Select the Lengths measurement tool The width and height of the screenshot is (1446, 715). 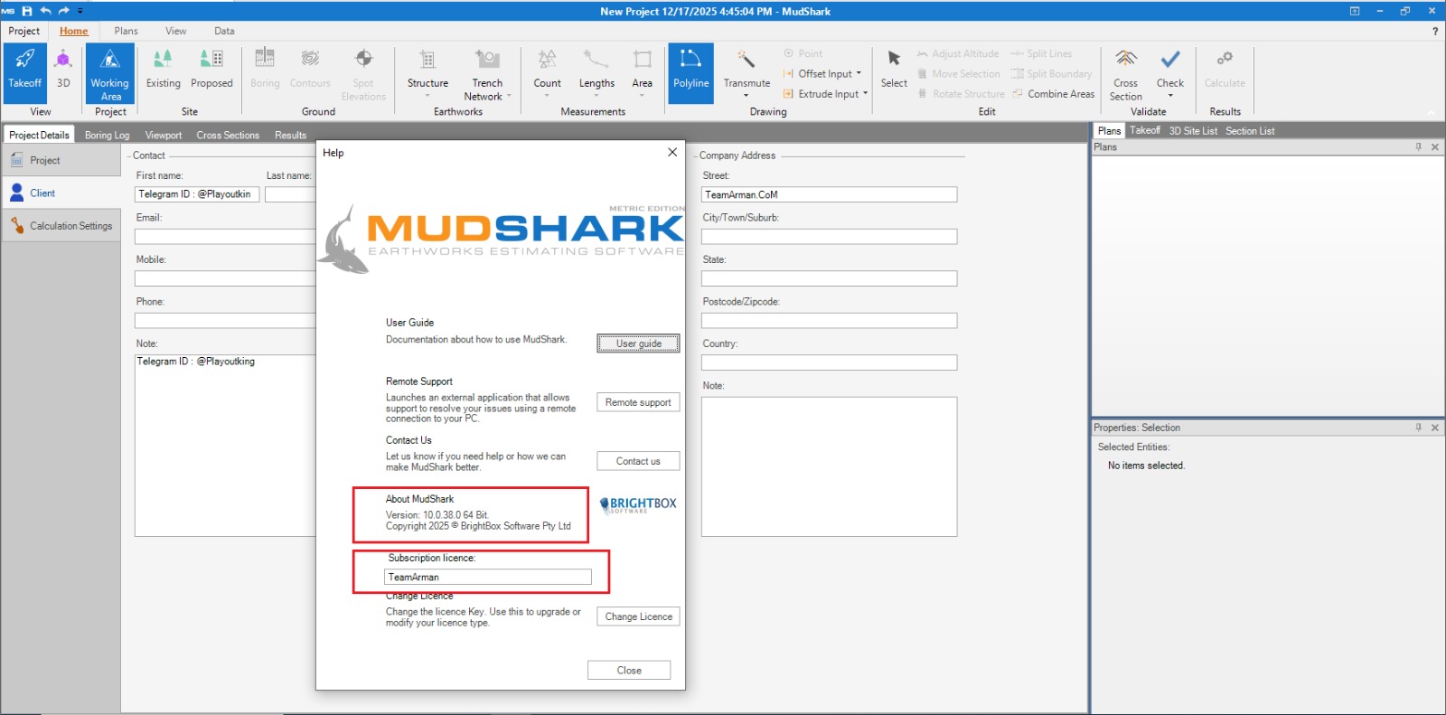pos(596,72)
